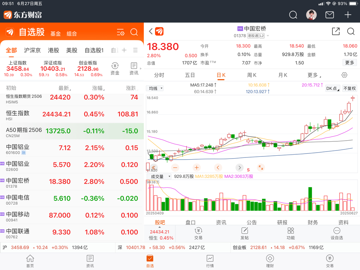Viewport: 360px width, 270px height.
Task: Select the 分时 chart tab
Action: 159,75
